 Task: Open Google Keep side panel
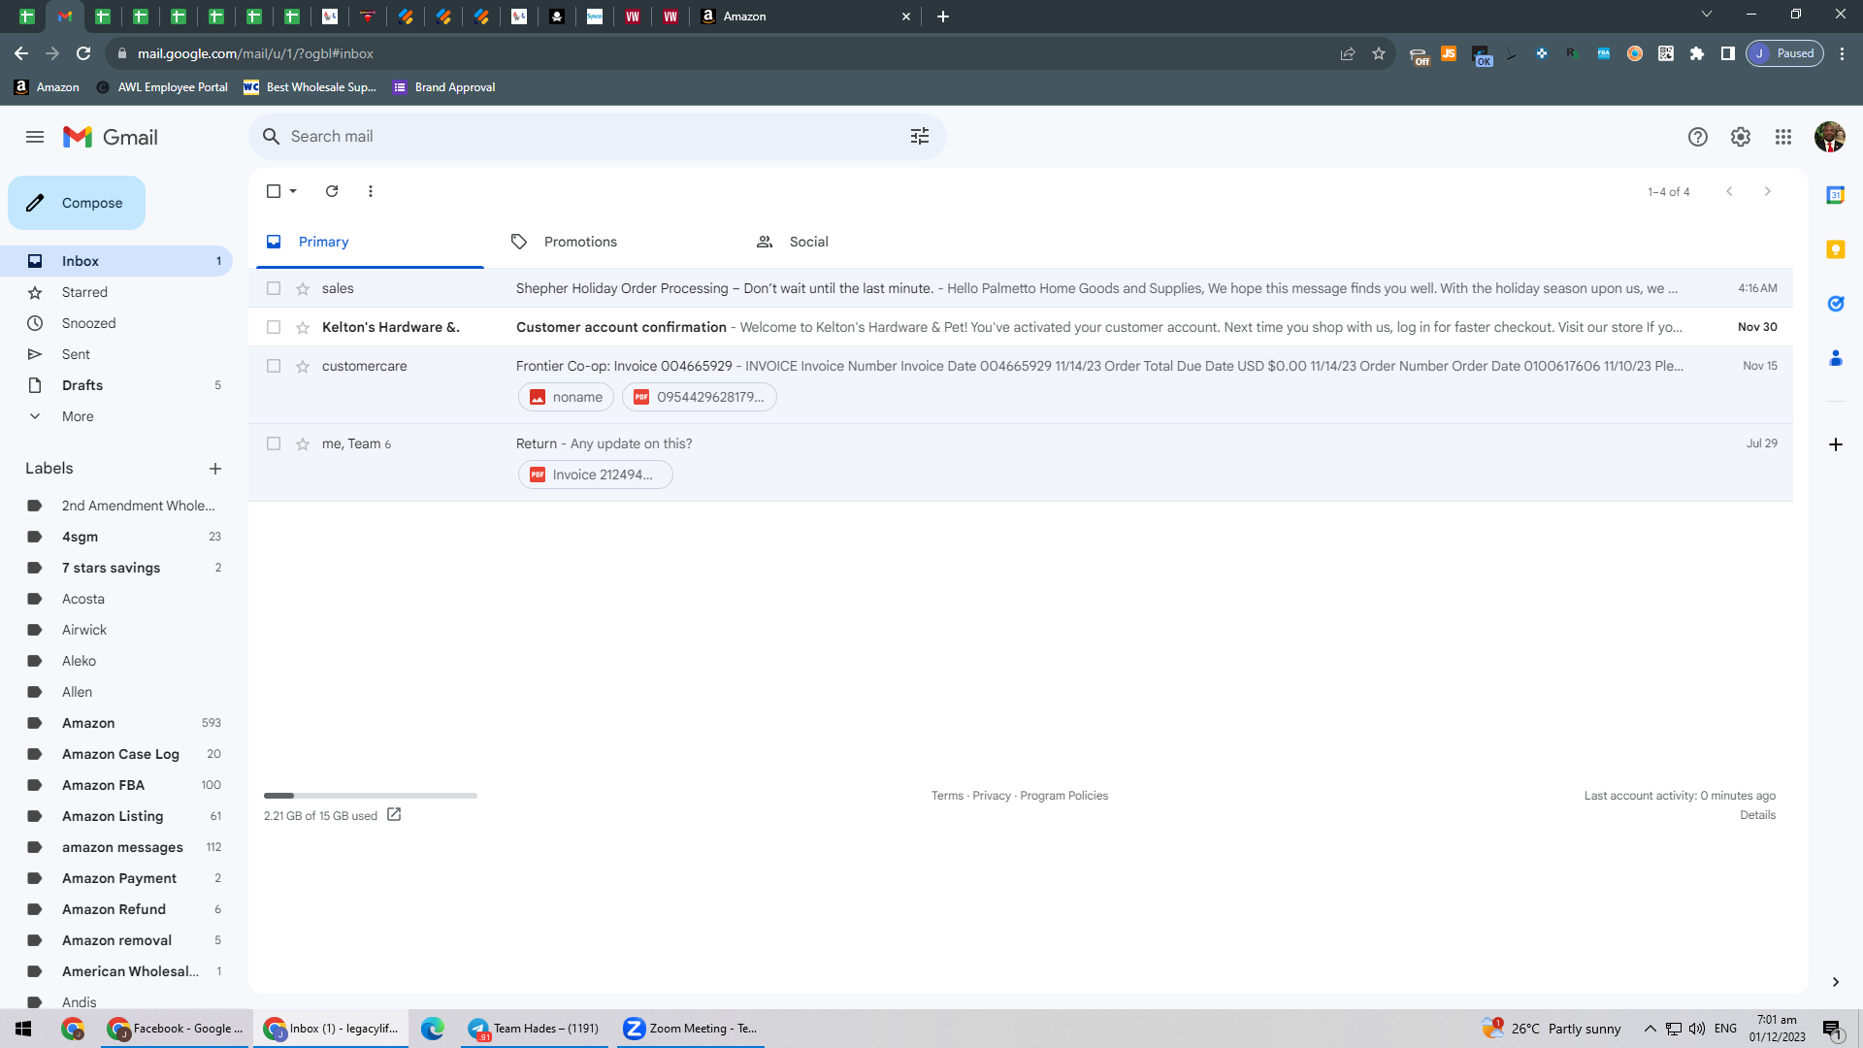pyautogui.click(x=1835, y=249)
